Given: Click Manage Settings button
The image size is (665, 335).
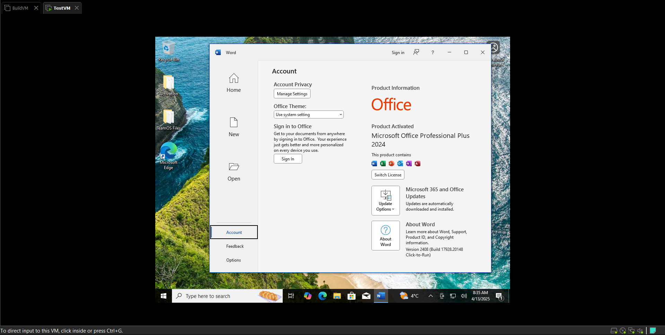Looking at the screenshot, I should (x=292, y=94).
